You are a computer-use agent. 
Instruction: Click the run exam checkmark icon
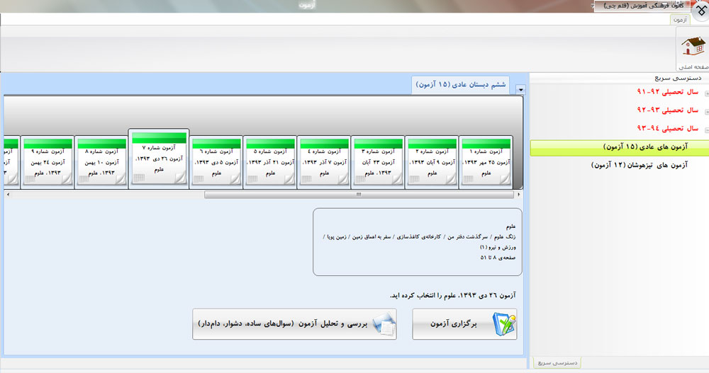coord(505,324)
